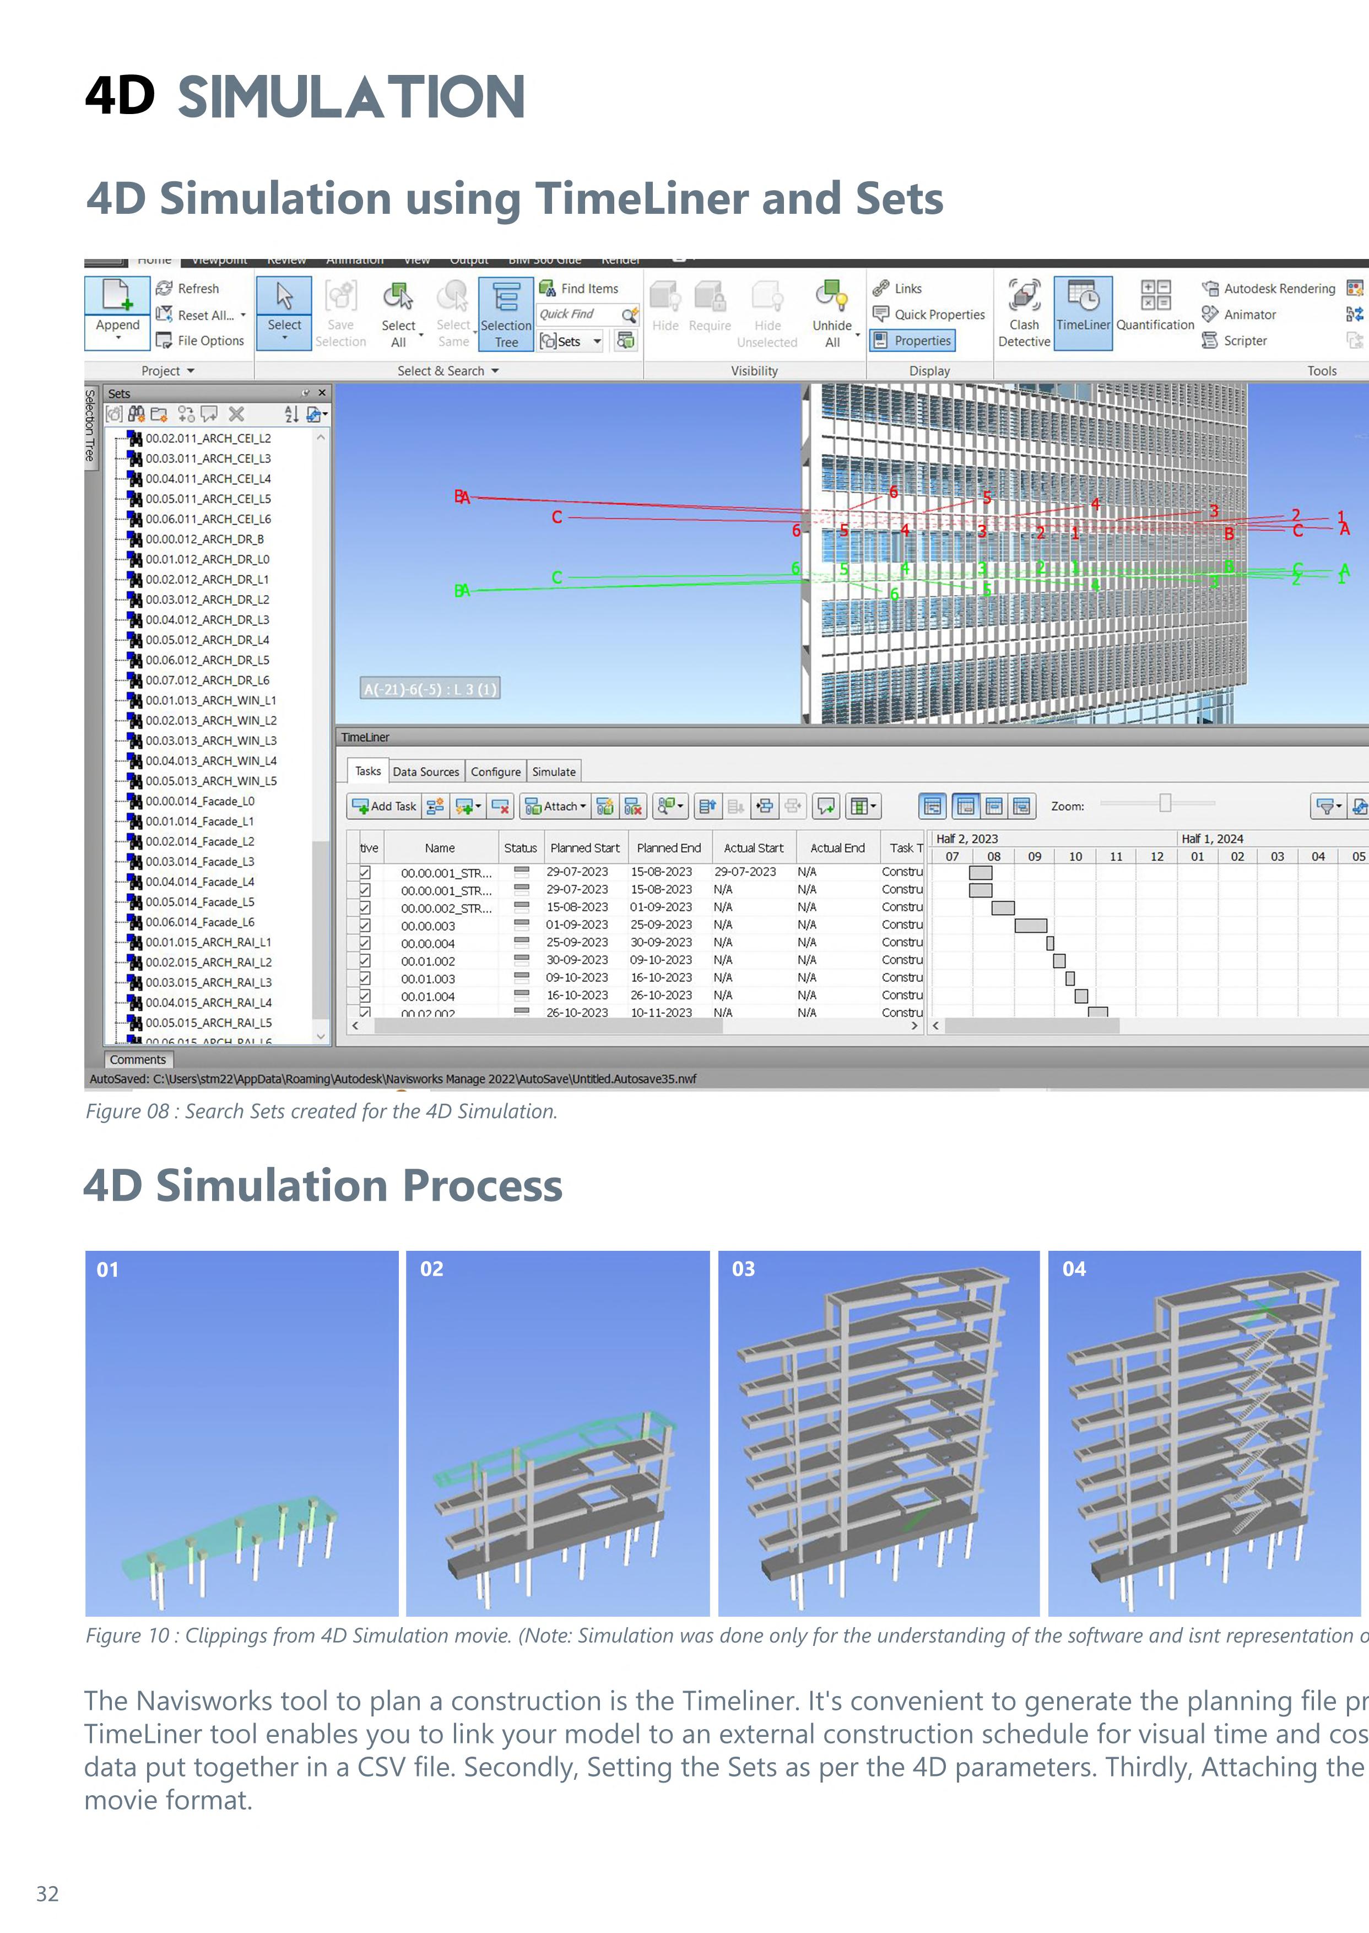Click the TimeLiner ribbon button
1369x1933 pixels.
point(1083,313)
